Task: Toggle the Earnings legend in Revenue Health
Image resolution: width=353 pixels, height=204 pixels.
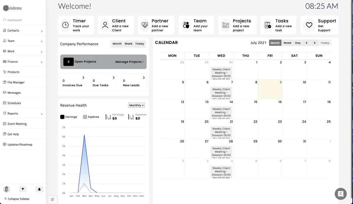Action: [69, 117]
